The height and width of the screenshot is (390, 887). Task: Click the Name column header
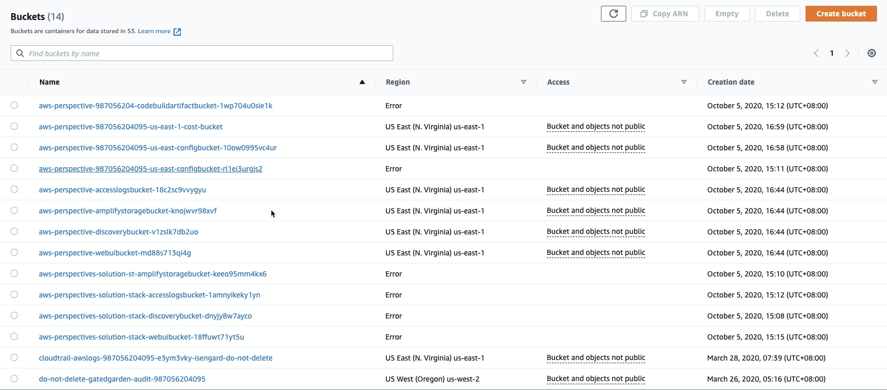(x=49, y=82)
